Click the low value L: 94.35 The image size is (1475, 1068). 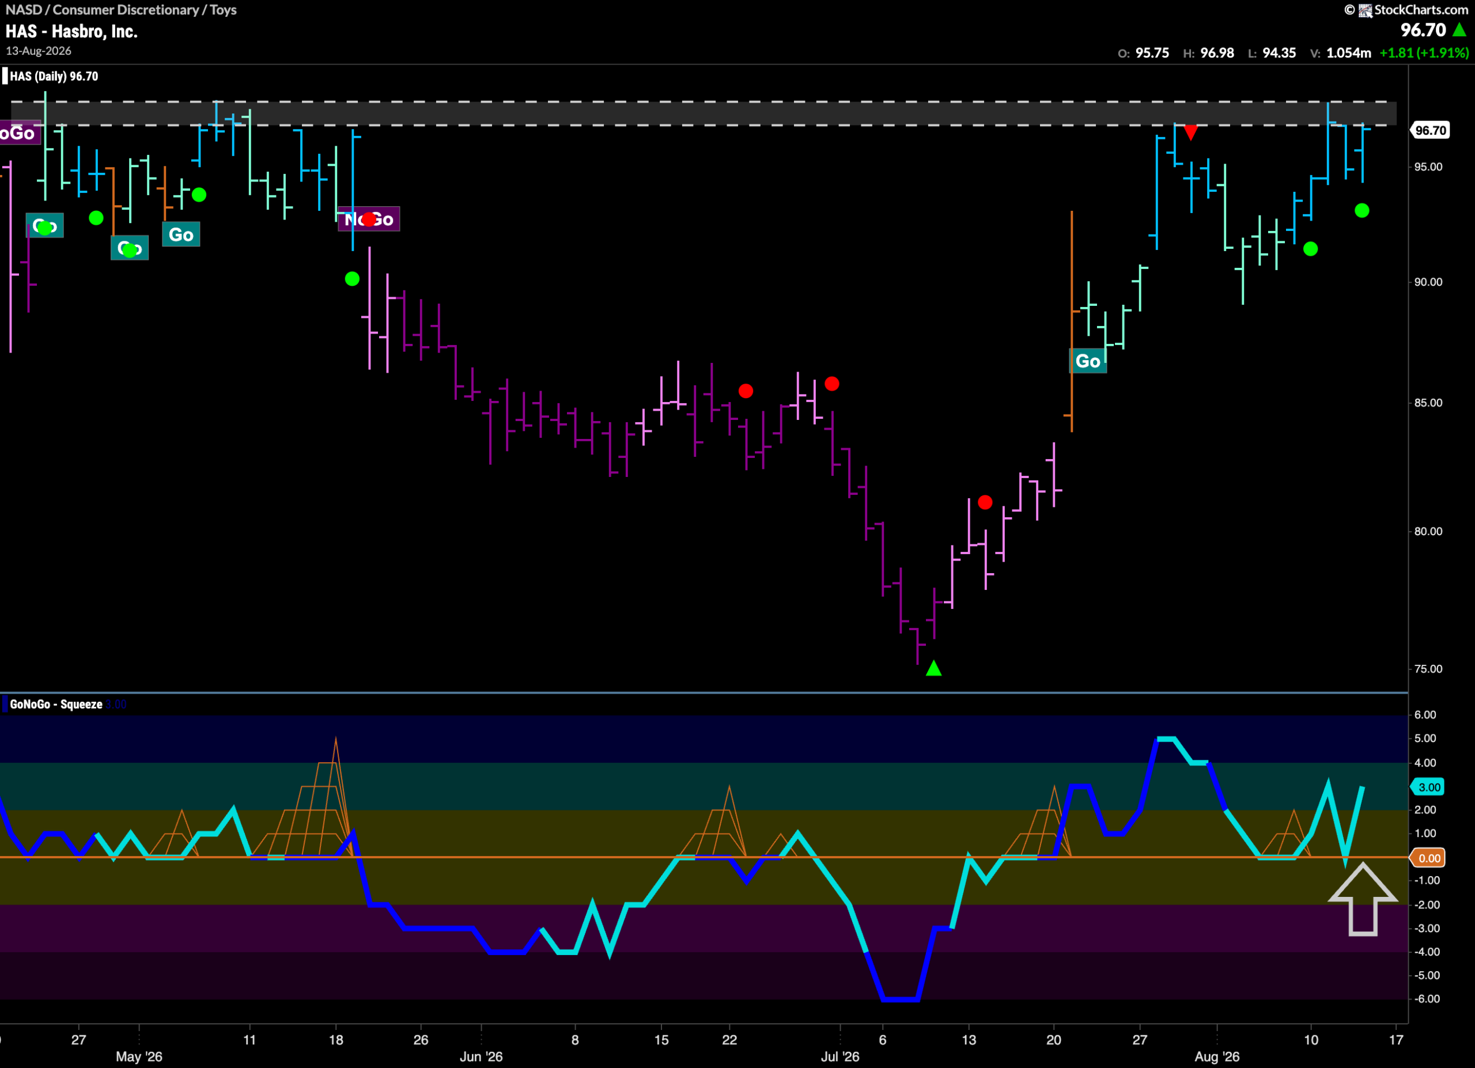click(x=1272, y=54)
